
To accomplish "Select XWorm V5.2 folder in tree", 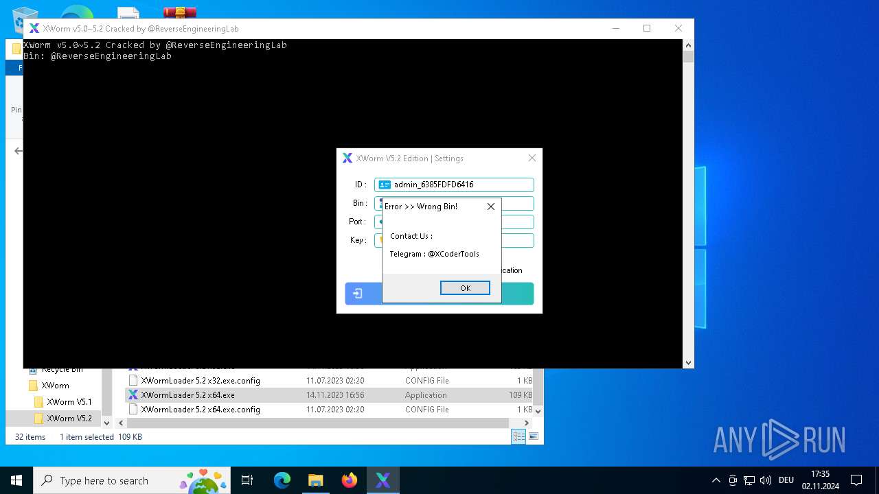I will click(69, 419).
